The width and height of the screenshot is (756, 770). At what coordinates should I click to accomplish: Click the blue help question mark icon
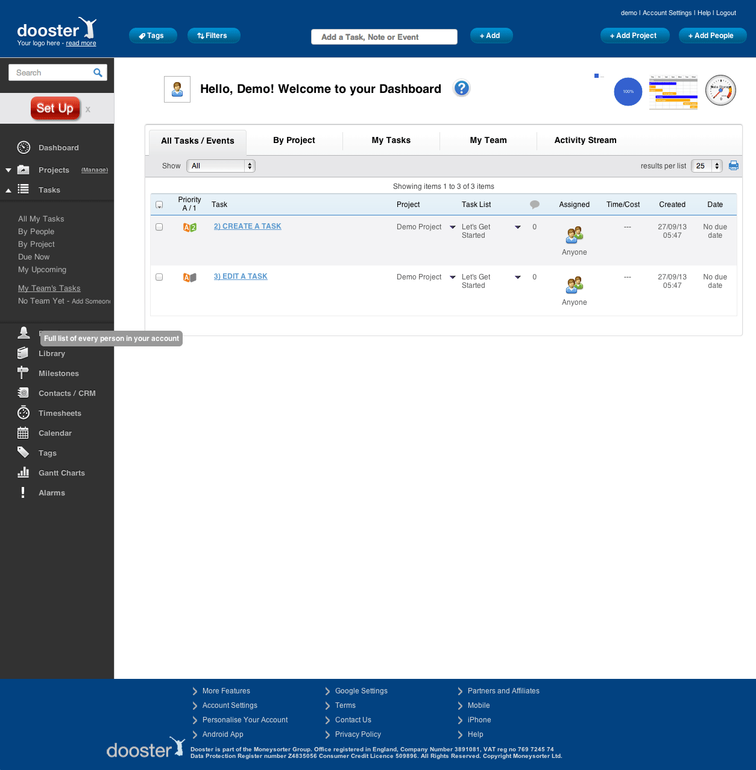(461, 89)
